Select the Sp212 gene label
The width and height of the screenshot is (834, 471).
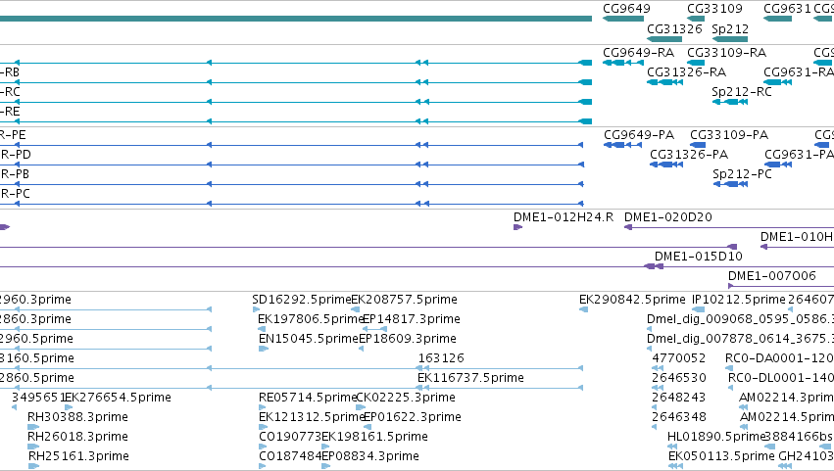click(730, 28)
